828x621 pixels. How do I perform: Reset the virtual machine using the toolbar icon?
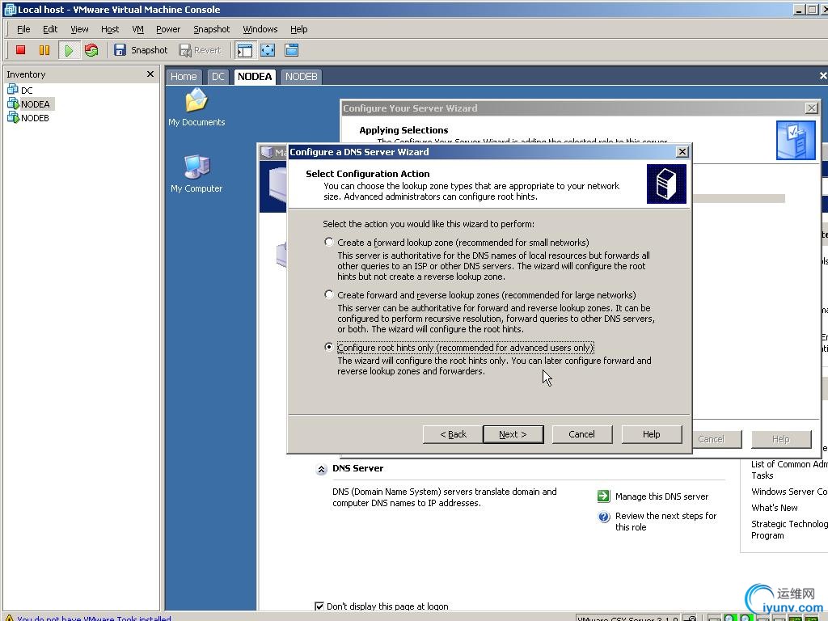91,50
